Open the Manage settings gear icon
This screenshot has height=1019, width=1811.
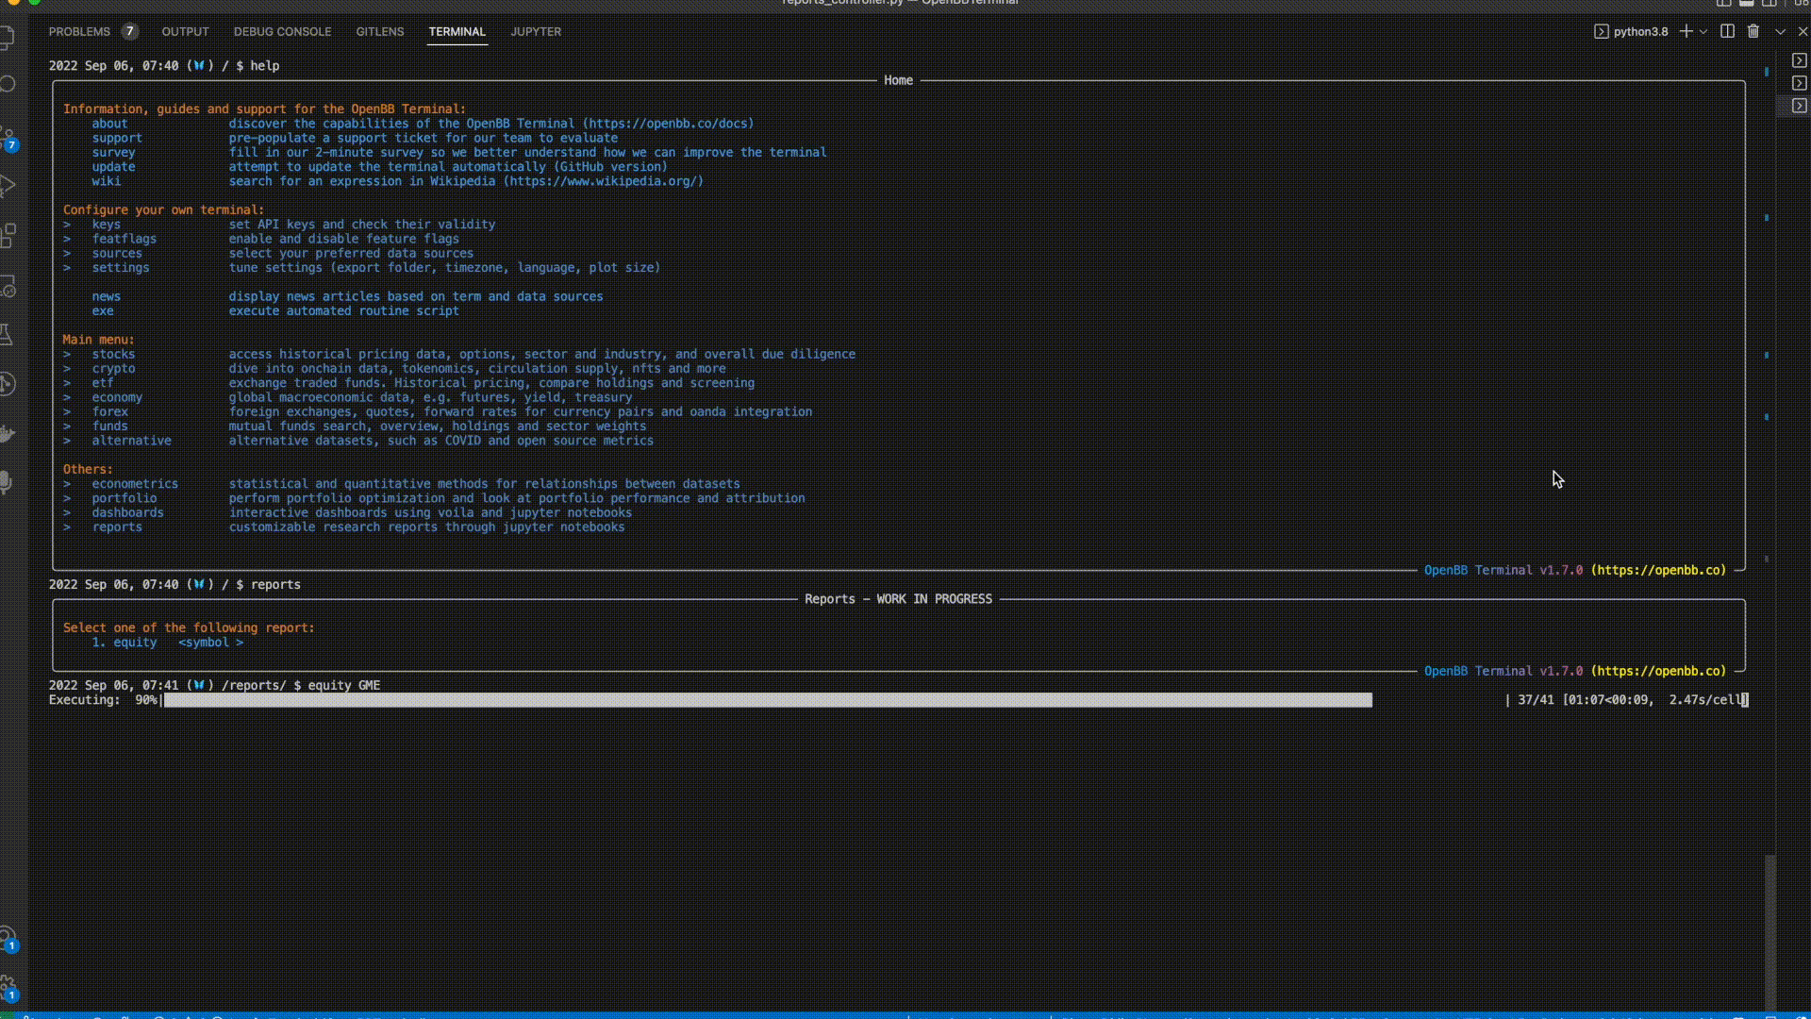click(x=8, y=986)
